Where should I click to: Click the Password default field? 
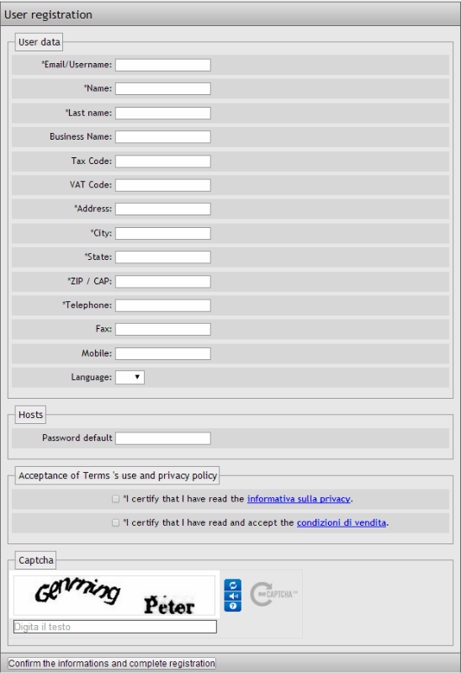(x=163, y=438)
